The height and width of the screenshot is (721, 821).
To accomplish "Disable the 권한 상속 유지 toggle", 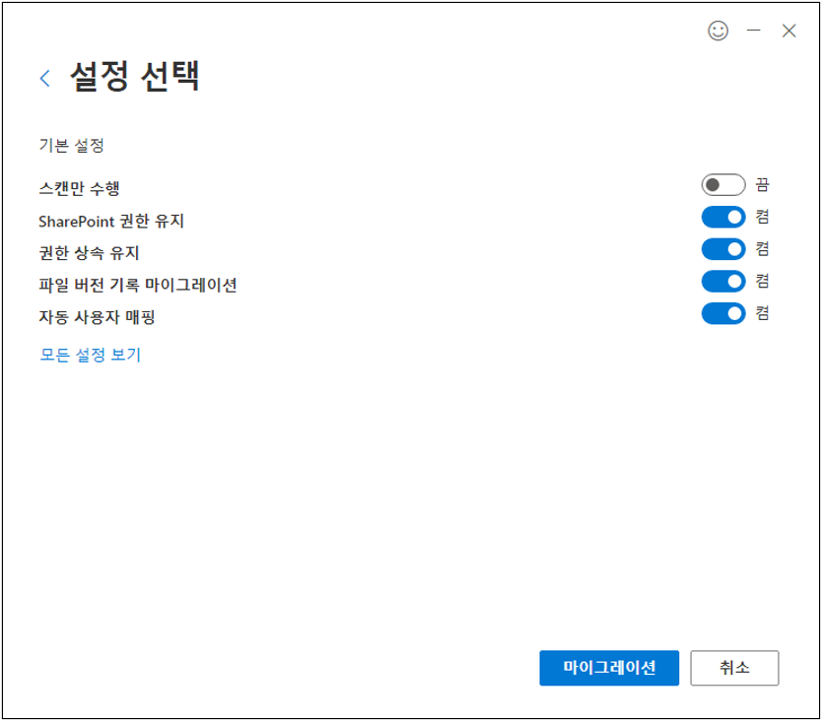I will pos(723,249).
